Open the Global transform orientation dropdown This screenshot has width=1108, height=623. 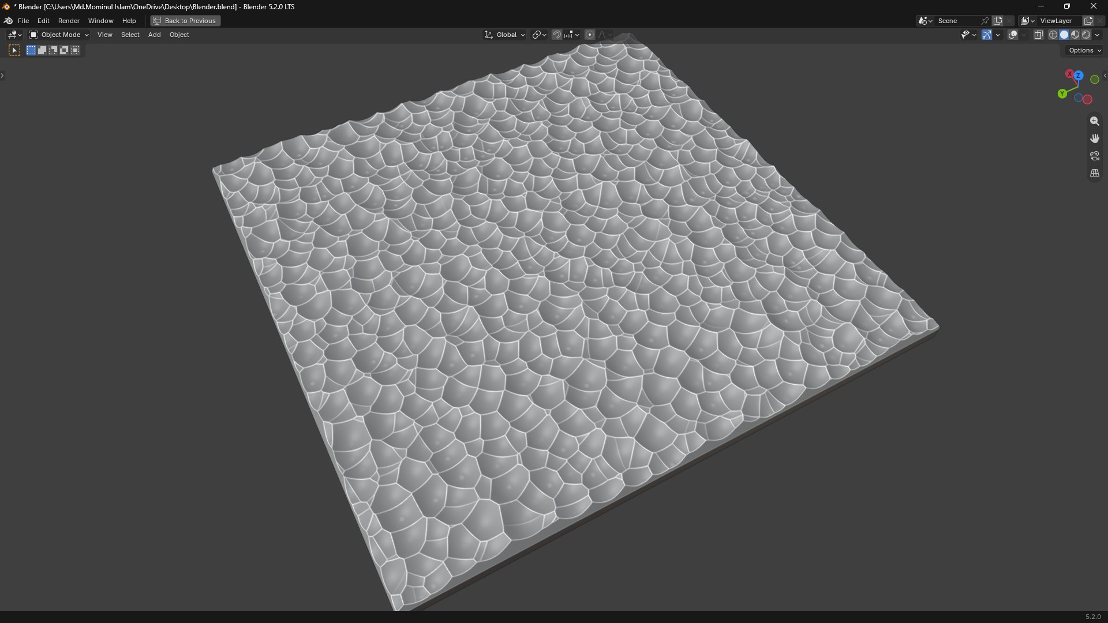coord(505,35)
